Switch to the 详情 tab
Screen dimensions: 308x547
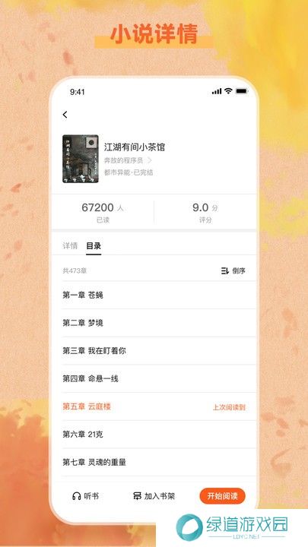tap(70, 245)
